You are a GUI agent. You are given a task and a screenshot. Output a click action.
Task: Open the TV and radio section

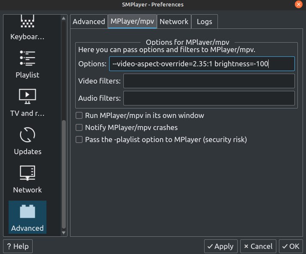coord(28,102)
